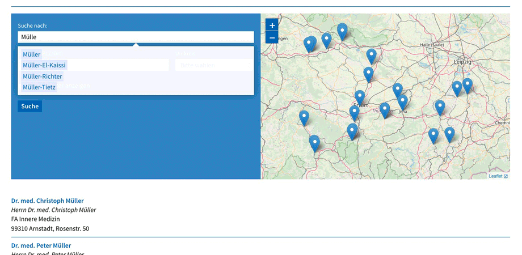Click the 'Halle (Saale)' map label
This screenshot has height=255, width=522.
(432, 45)
